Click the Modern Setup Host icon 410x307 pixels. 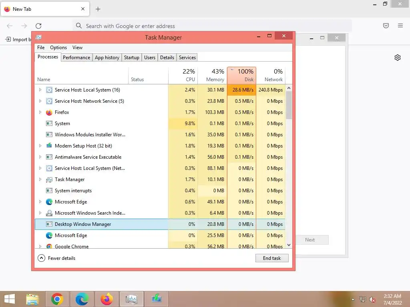coord(49,146)
